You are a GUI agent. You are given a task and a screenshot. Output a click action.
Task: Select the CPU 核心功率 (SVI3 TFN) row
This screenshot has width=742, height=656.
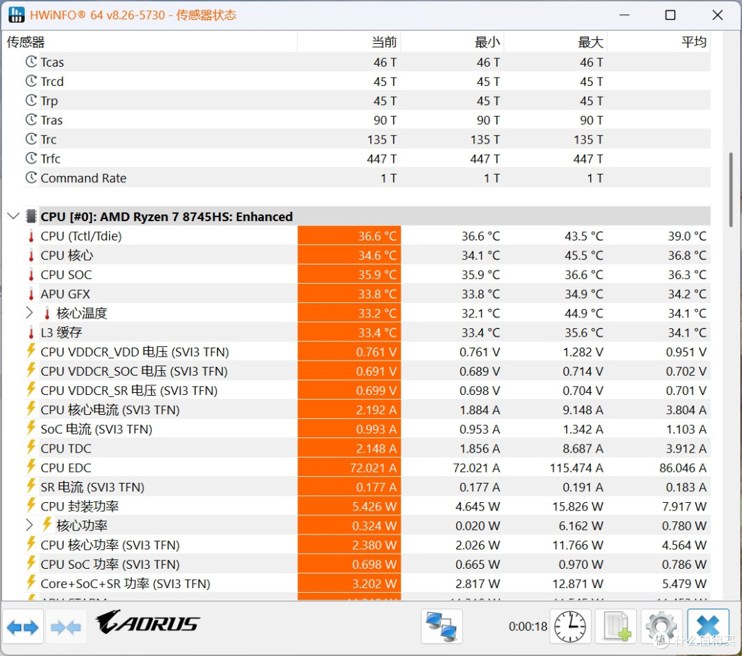click(367, 545)
